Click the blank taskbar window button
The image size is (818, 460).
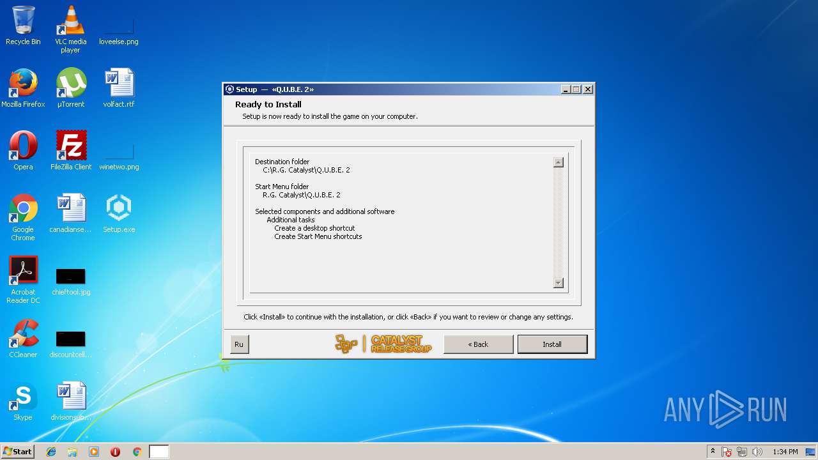tap(159, 452)
